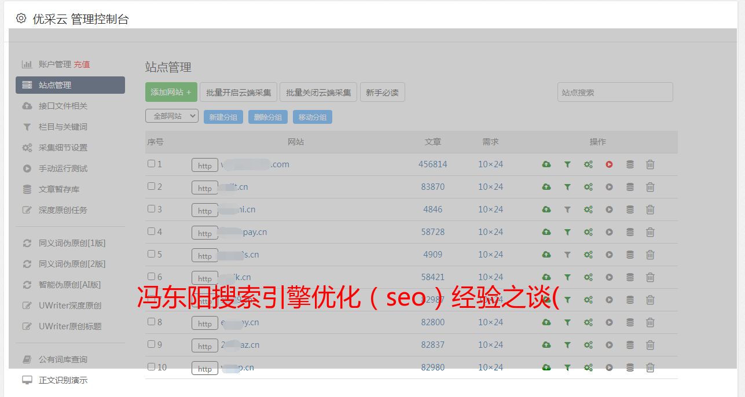This screenshot has height=397, width=745.
Task: Click the cloud upload icon in row 8
Action: click(546, 322)
